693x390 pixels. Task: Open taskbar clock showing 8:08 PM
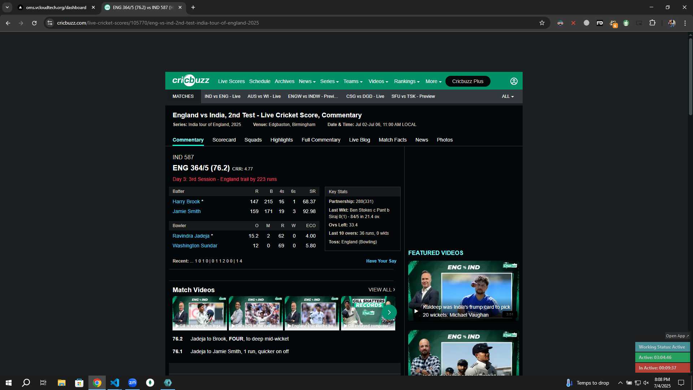(662, 383)
